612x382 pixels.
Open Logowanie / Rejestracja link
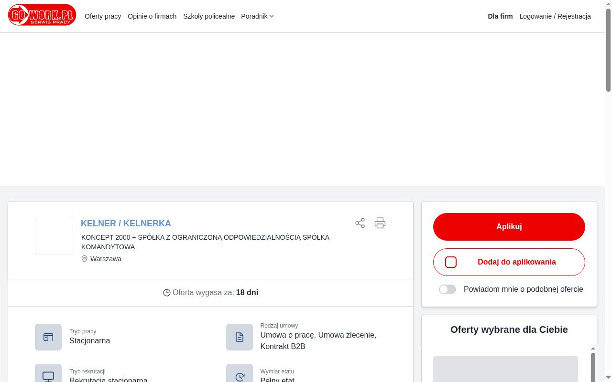tap(555, 16)
